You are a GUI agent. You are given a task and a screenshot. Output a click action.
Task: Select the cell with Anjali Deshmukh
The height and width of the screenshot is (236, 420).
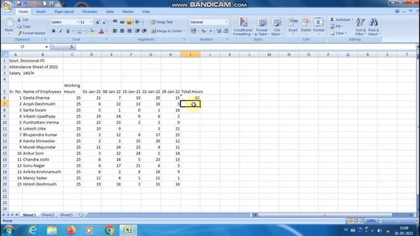(x=43, y=104)
